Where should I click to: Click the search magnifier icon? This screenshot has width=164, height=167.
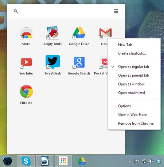pos(16,11)
